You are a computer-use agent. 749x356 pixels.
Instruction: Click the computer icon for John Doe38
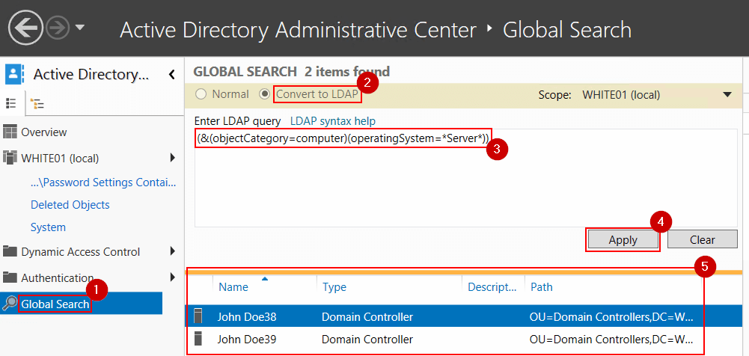point(198,316)
